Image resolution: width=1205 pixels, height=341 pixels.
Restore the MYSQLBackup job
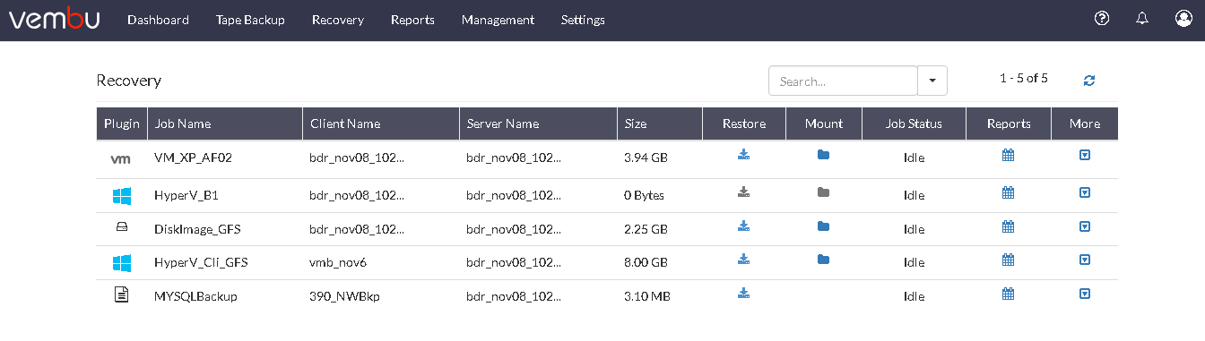(743, 293)
